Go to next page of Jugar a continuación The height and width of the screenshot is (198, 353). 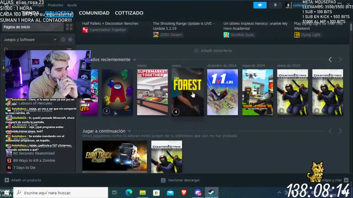coord(340,131)
